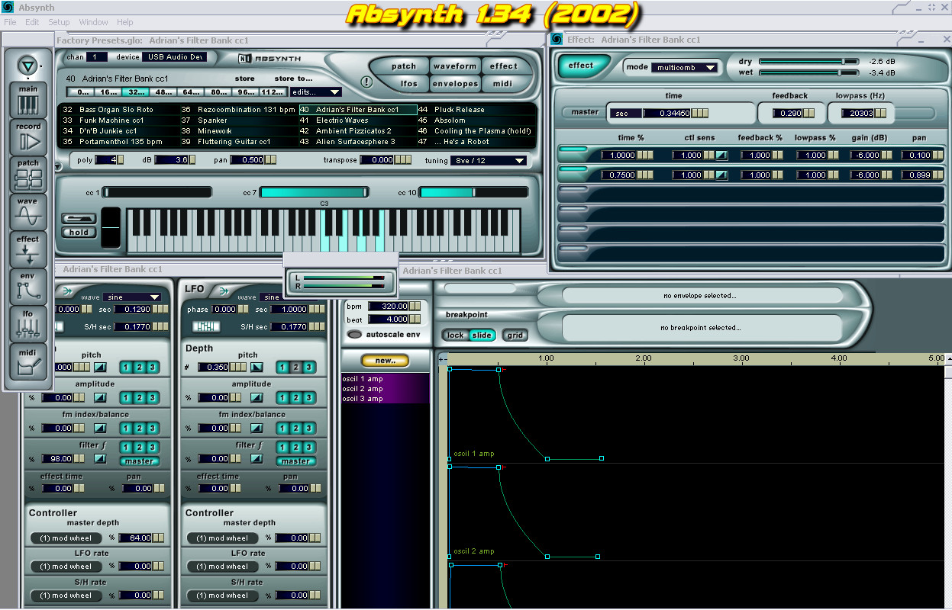Click the invert icon beside filter 98.00
The width and height of the screenshot is (952, 610).
click(x=100, y=458)
